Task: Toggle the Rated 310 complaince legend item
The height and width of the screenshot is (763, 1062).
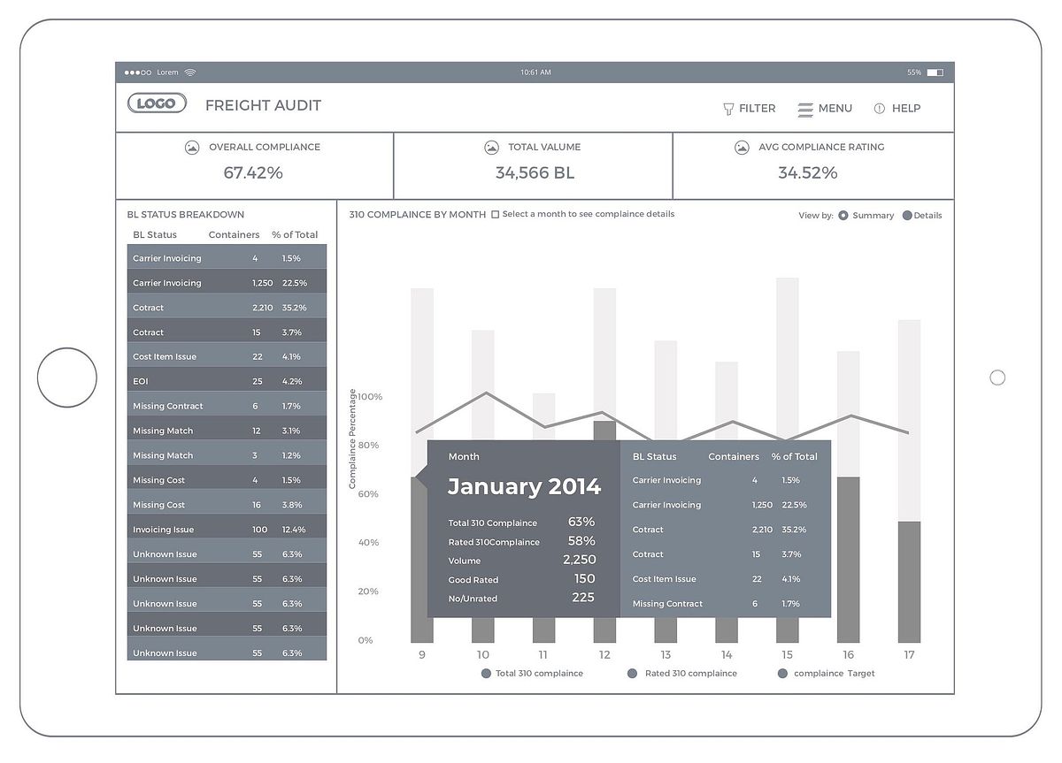Action: [632, 674]
